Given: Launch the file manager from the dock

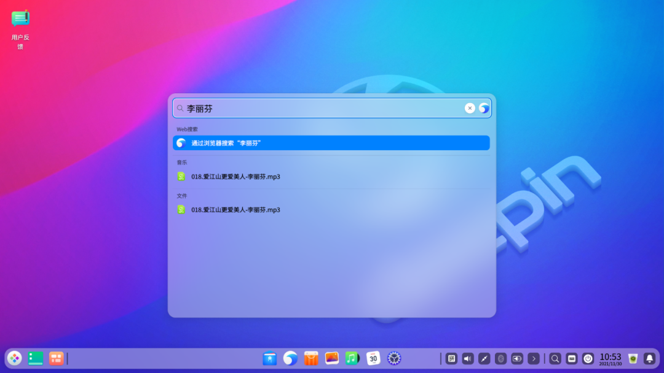Looking at the screenshot, I should click(270, 358).
